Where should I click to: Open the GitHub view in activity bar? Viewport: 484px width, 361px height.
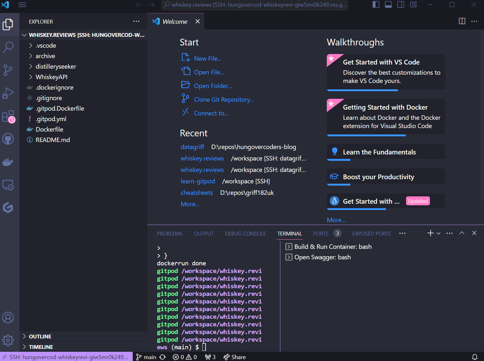(x=8, y=139)
